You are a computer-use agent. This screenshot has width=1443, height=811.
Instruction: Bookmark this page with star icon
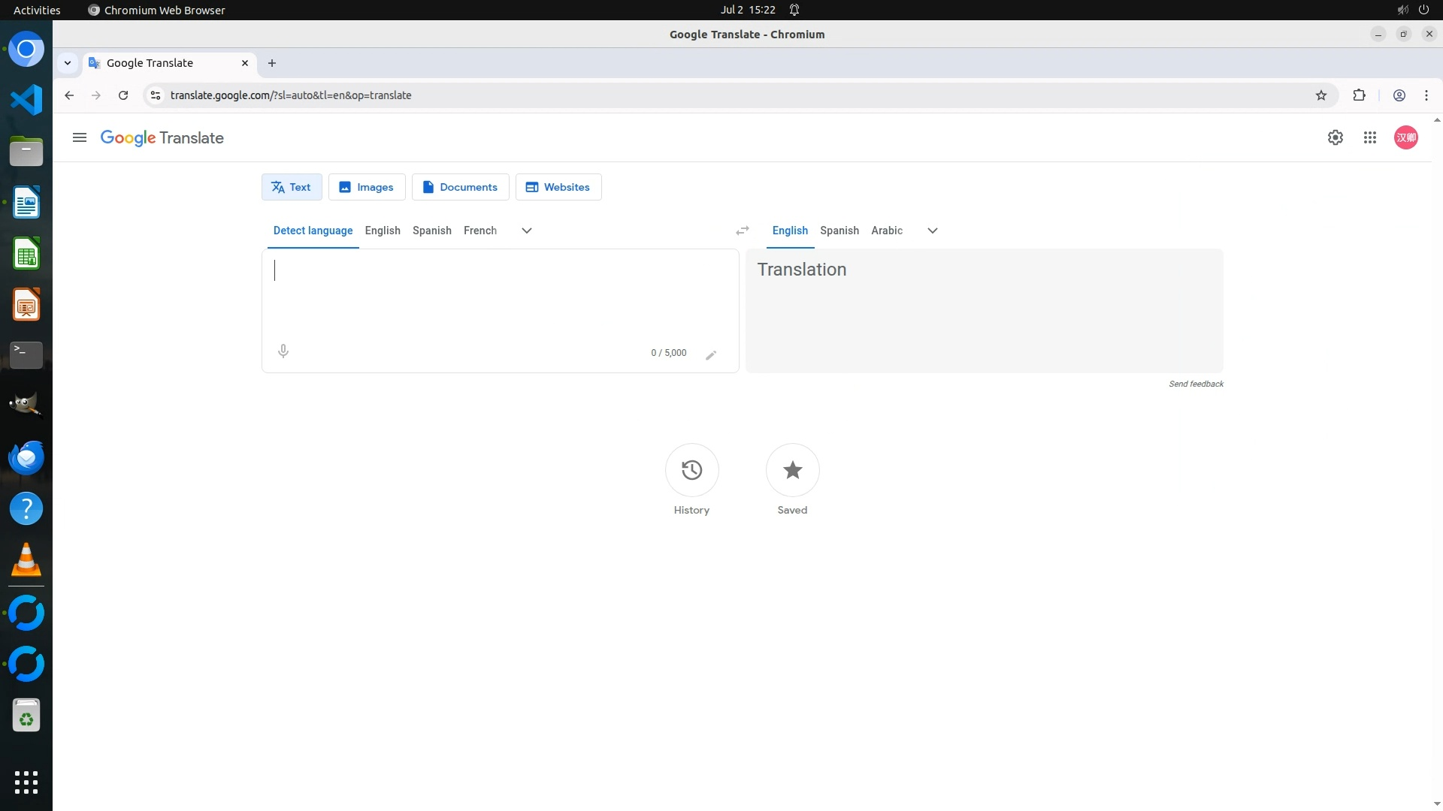click(x=1321, y=95)
